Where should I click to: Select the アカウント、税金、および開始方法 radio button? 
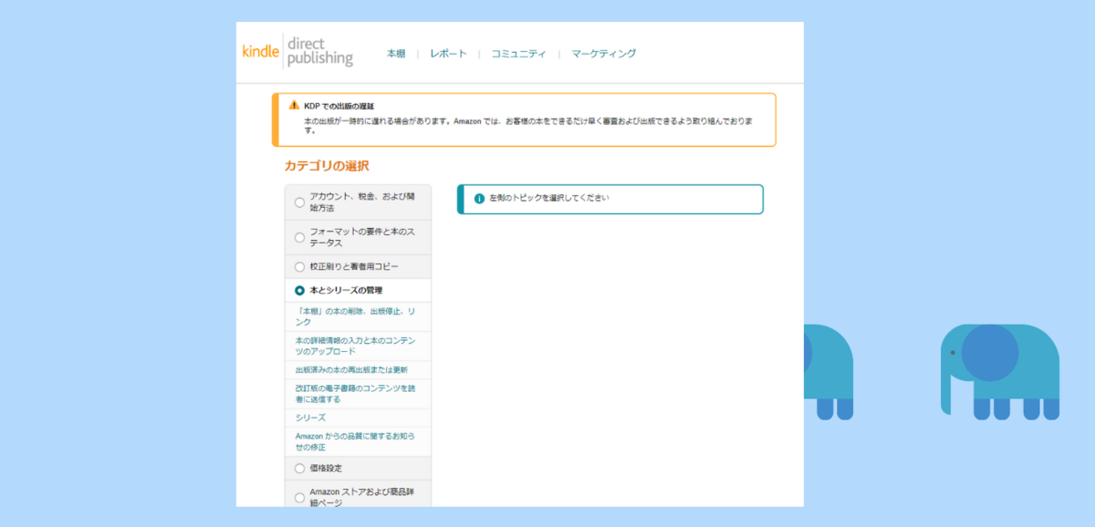click(299, 202)
